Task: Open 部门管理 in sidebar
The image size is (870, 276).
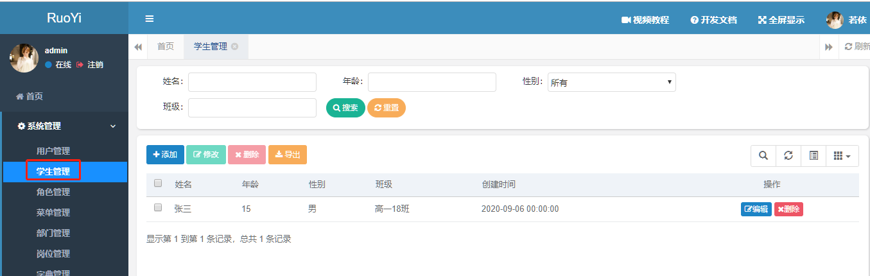Action: click(x=53, y=233)
